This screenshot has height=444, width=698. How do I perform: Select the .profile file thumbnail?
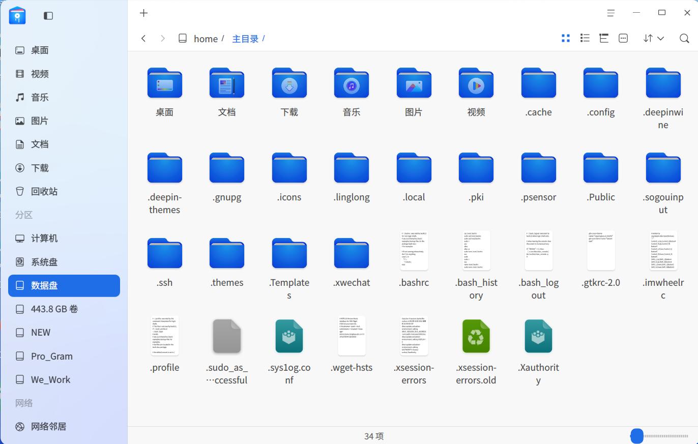(x=165, y=336)
